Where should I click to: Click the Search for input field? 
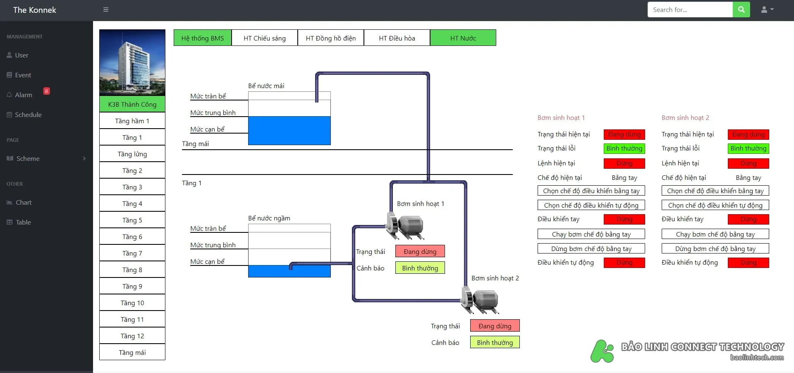(690, 10)
